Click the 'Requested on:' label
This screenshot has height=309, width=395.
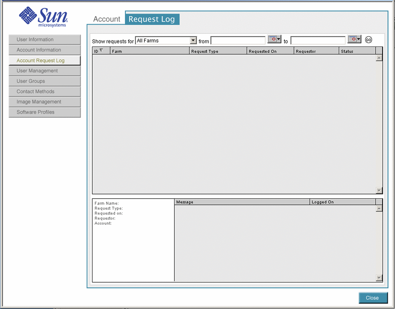click(109, 213)
